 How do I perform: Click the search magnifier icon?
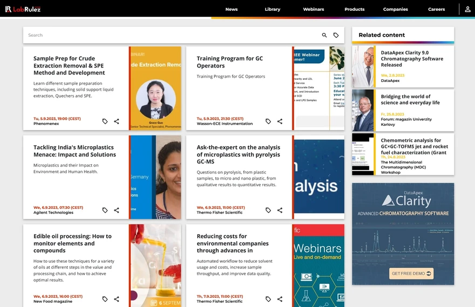click(324, 35)
